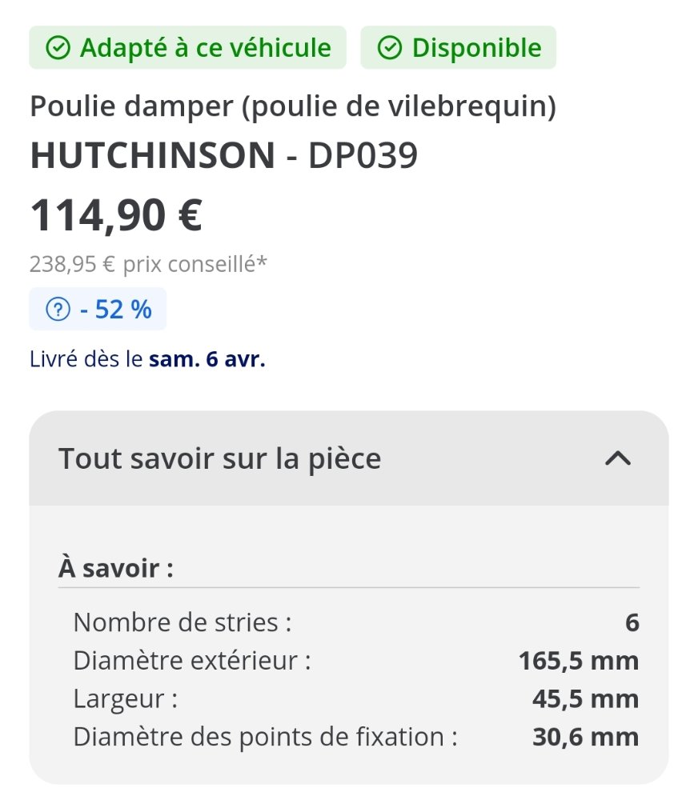Click the "Tout savoir sur la pièce" header title

(x=219, y=458)
